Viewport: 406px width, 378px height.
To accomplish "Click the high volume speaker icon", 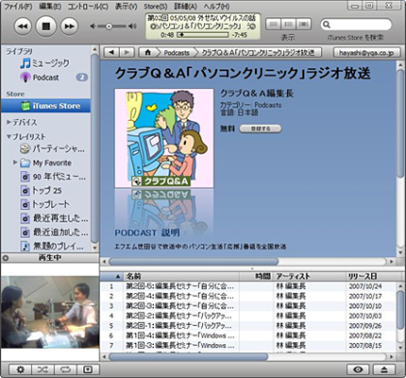I will pos(132,26).
